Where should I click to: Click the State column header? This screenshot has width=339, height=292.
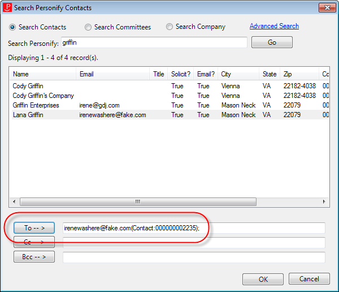(270, 74)
